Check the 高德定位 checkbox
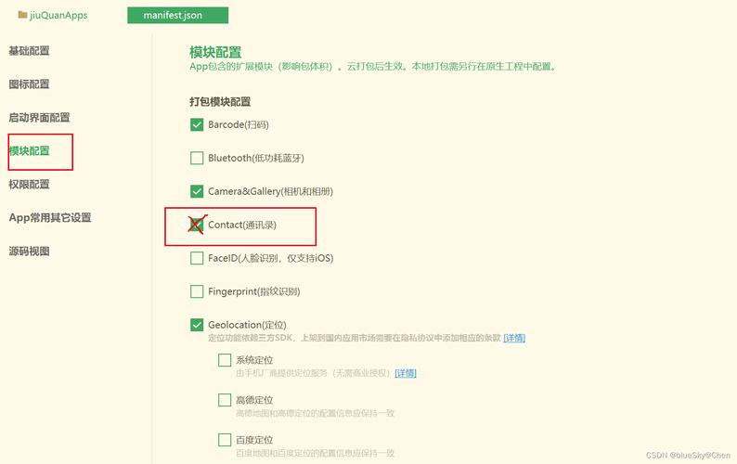 point(225,400)
